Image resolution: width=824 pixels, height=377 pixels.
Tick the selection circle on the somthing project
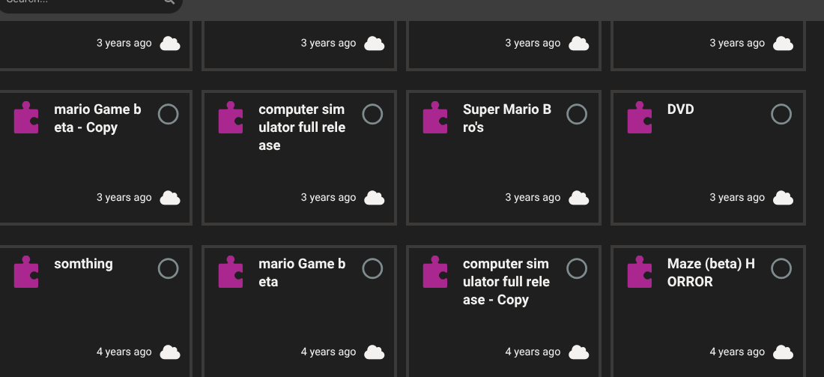click(169, 268)
